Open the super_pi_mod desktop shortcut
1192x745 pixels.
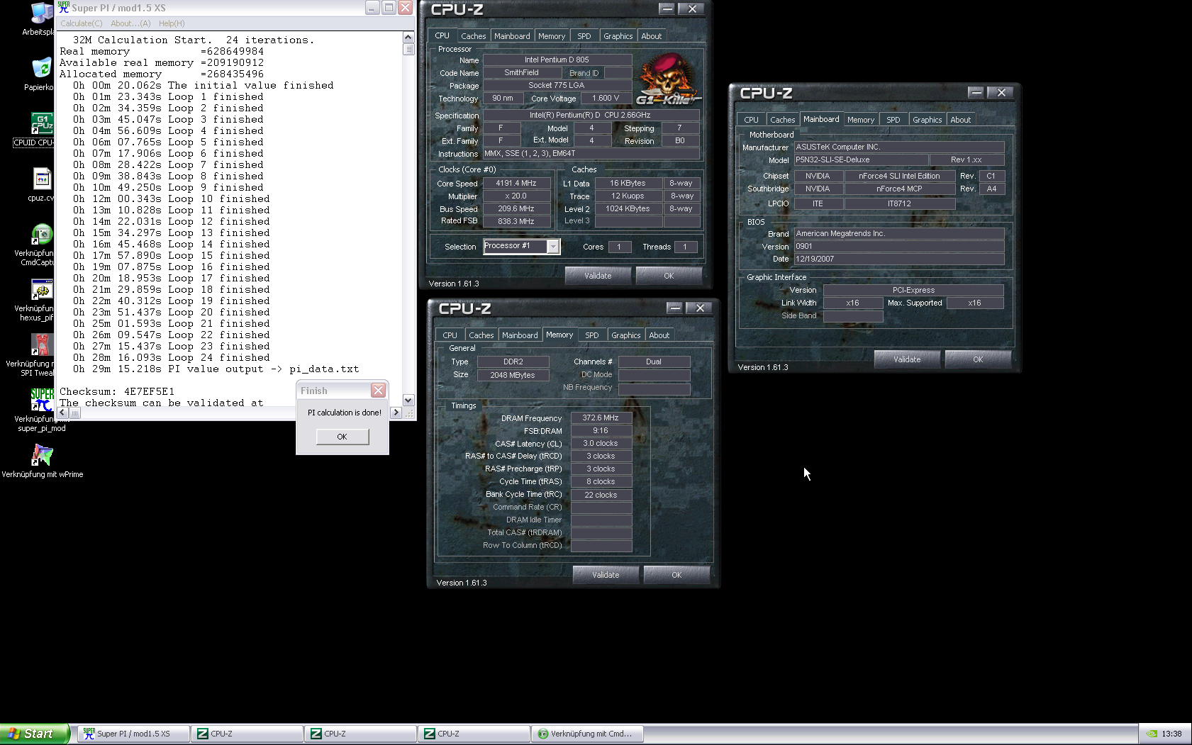coord(41,400)
